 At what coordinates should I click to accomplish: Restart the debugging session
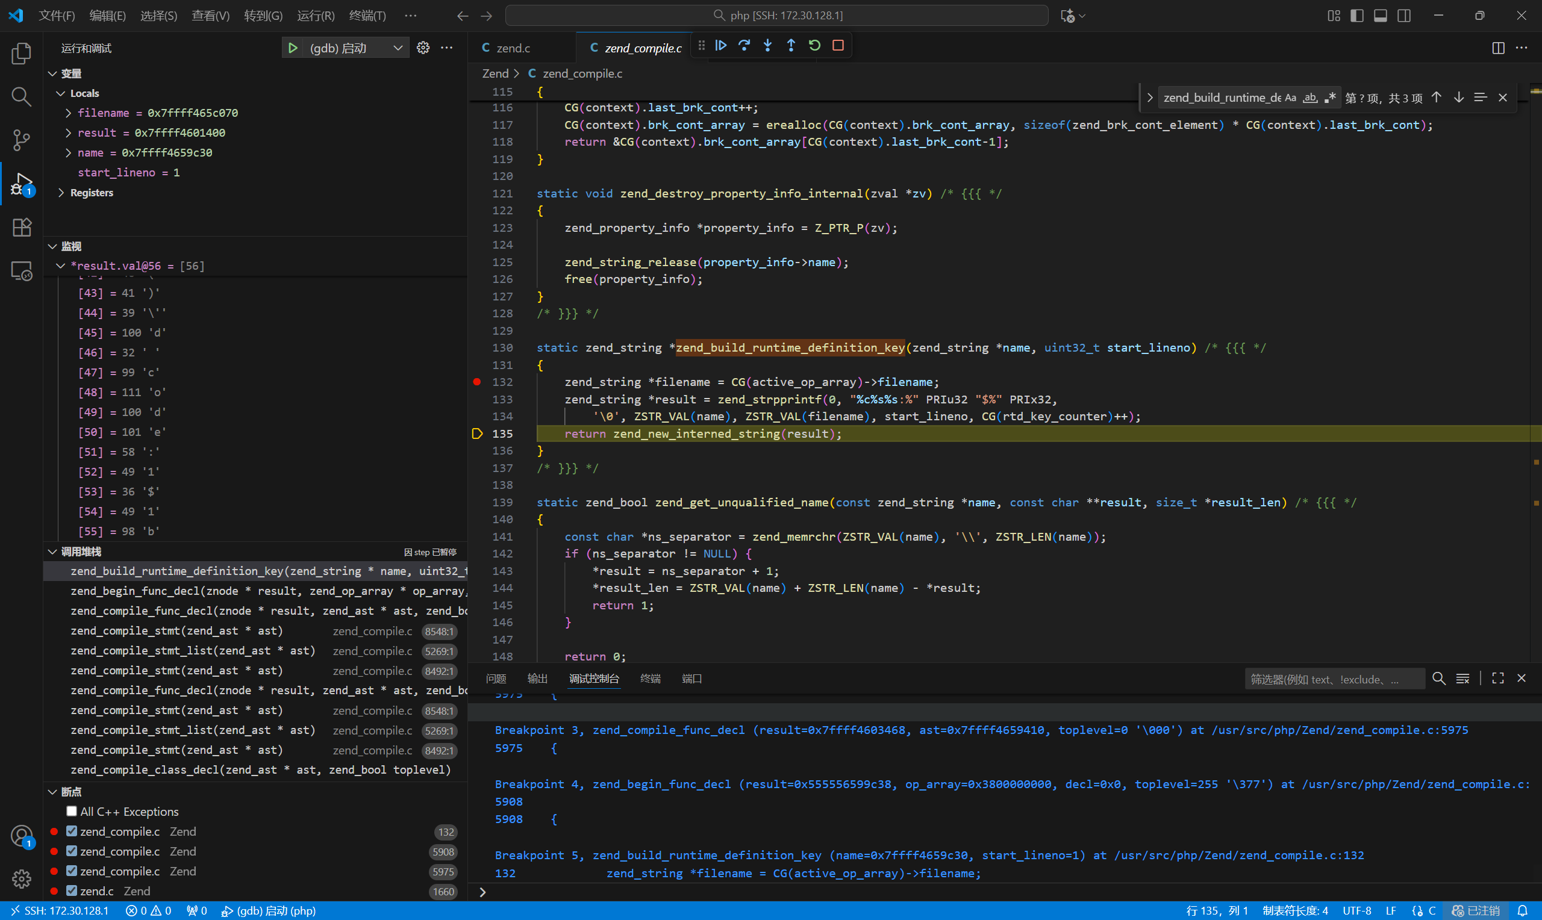click(815, 45)
